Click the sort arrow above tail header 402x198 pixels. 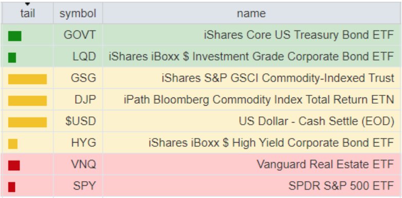click(x=27, y=4)
